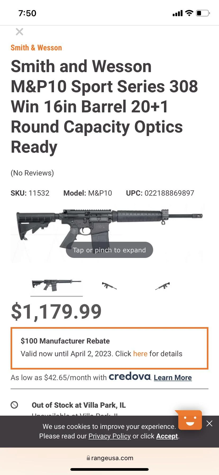The width and height of the screenshot is (219, 475).
Task: Open the Smith & Wesson brand link
Action: pos(36,47)
